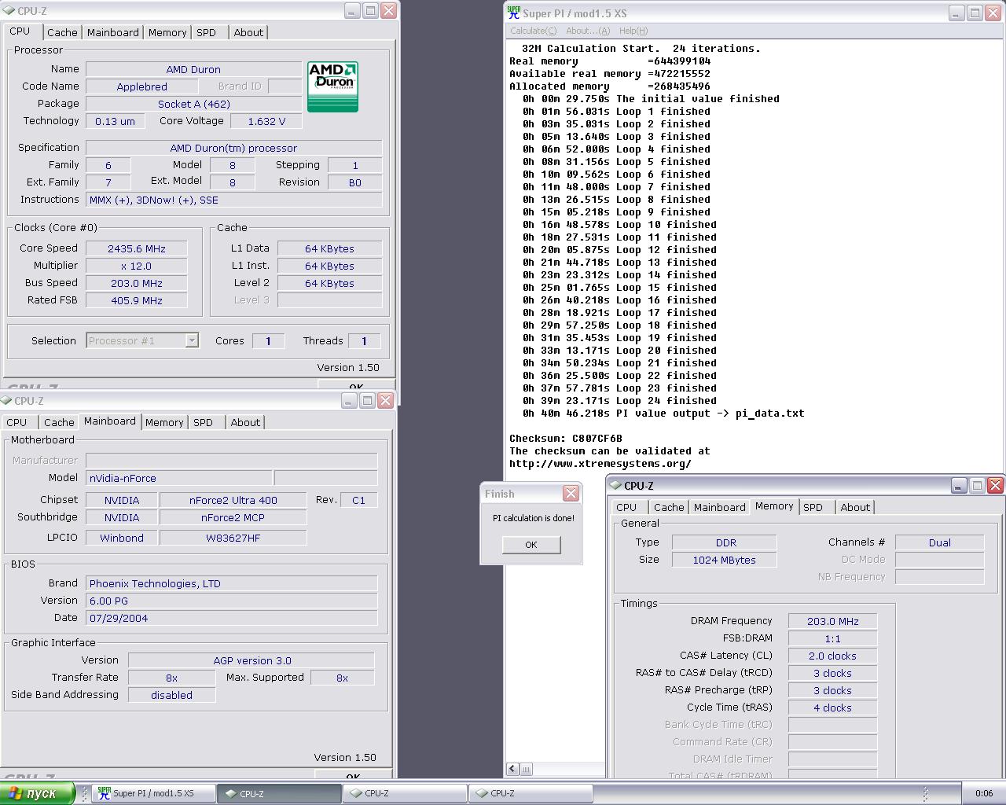
Task: Click the taskbar clock showing 0:06
Action: pyautogui.click(x=983, y=793)
